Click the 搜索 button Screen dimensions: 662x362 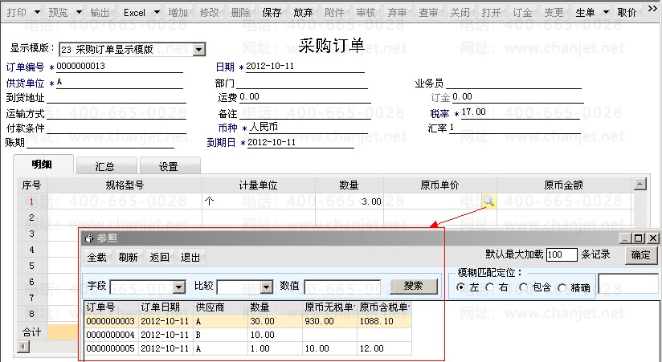413,286
